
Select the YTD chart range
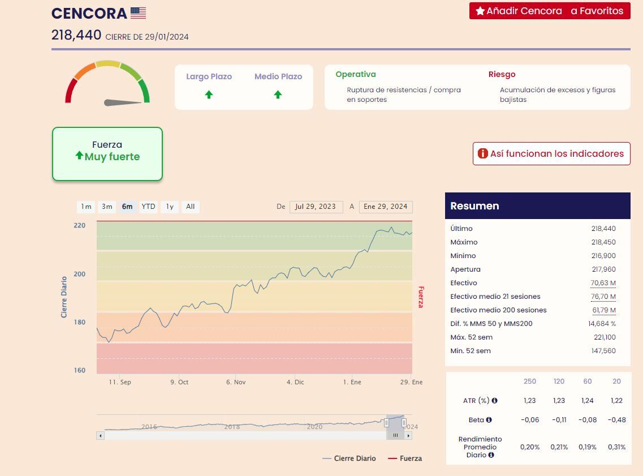148,207
